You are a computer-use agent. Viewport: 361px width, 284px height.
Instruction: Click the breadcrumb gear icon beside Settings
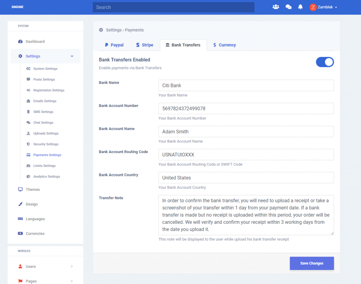coord(101,30)
